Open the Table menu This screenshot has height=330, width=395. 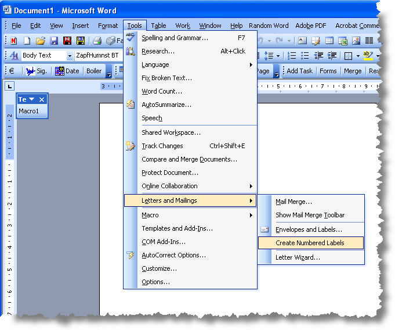click(x=158, y=26)
